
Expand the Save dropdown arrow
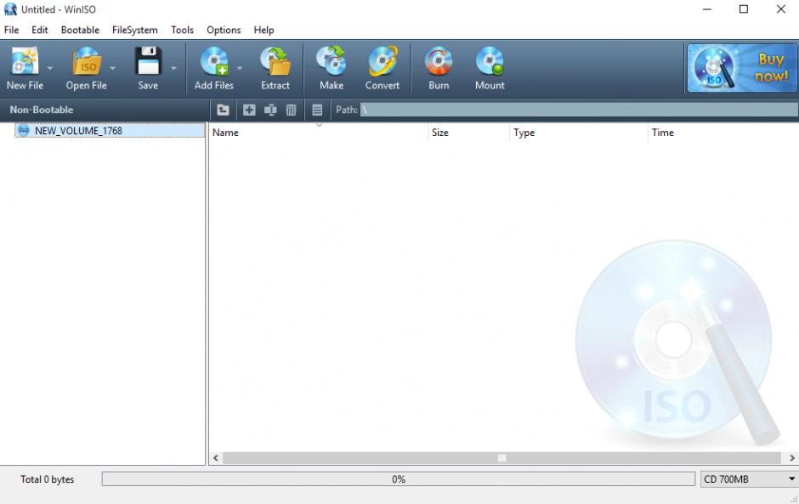point(173,68)
